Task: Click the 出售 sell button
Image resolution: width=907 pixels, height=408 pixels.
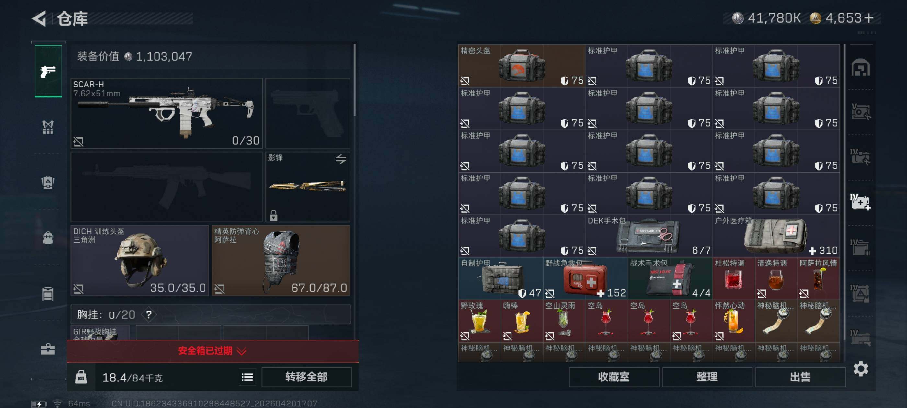Action: 800,377
